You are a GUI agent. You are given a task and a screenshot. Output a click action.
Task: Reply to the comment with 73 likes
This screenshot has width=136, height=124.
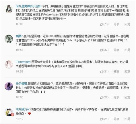point(127,24)
